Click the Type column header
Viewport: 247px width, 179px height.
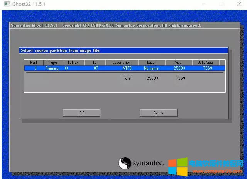(x=53, y=62)
